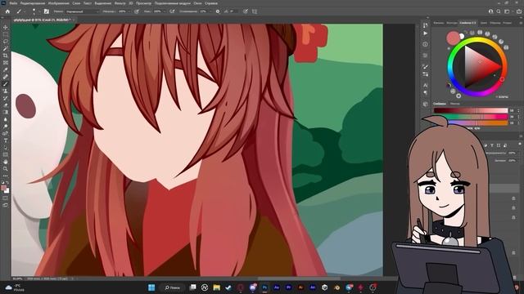The width and height of the screenshot is (524, 294).
Task: Open smoothing options gear menu
Action: point(218,11)
